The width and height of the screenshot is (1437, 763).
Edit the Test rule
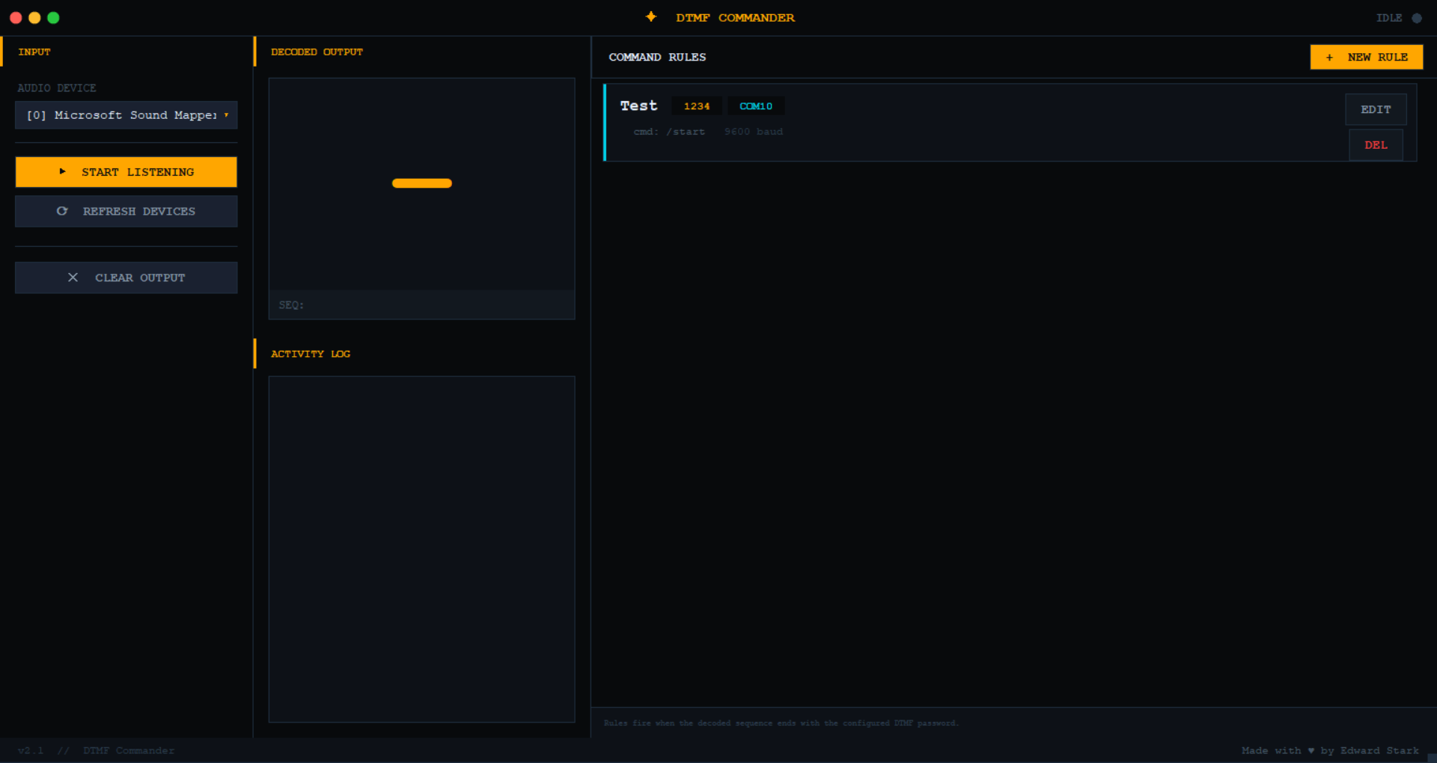1376,109
